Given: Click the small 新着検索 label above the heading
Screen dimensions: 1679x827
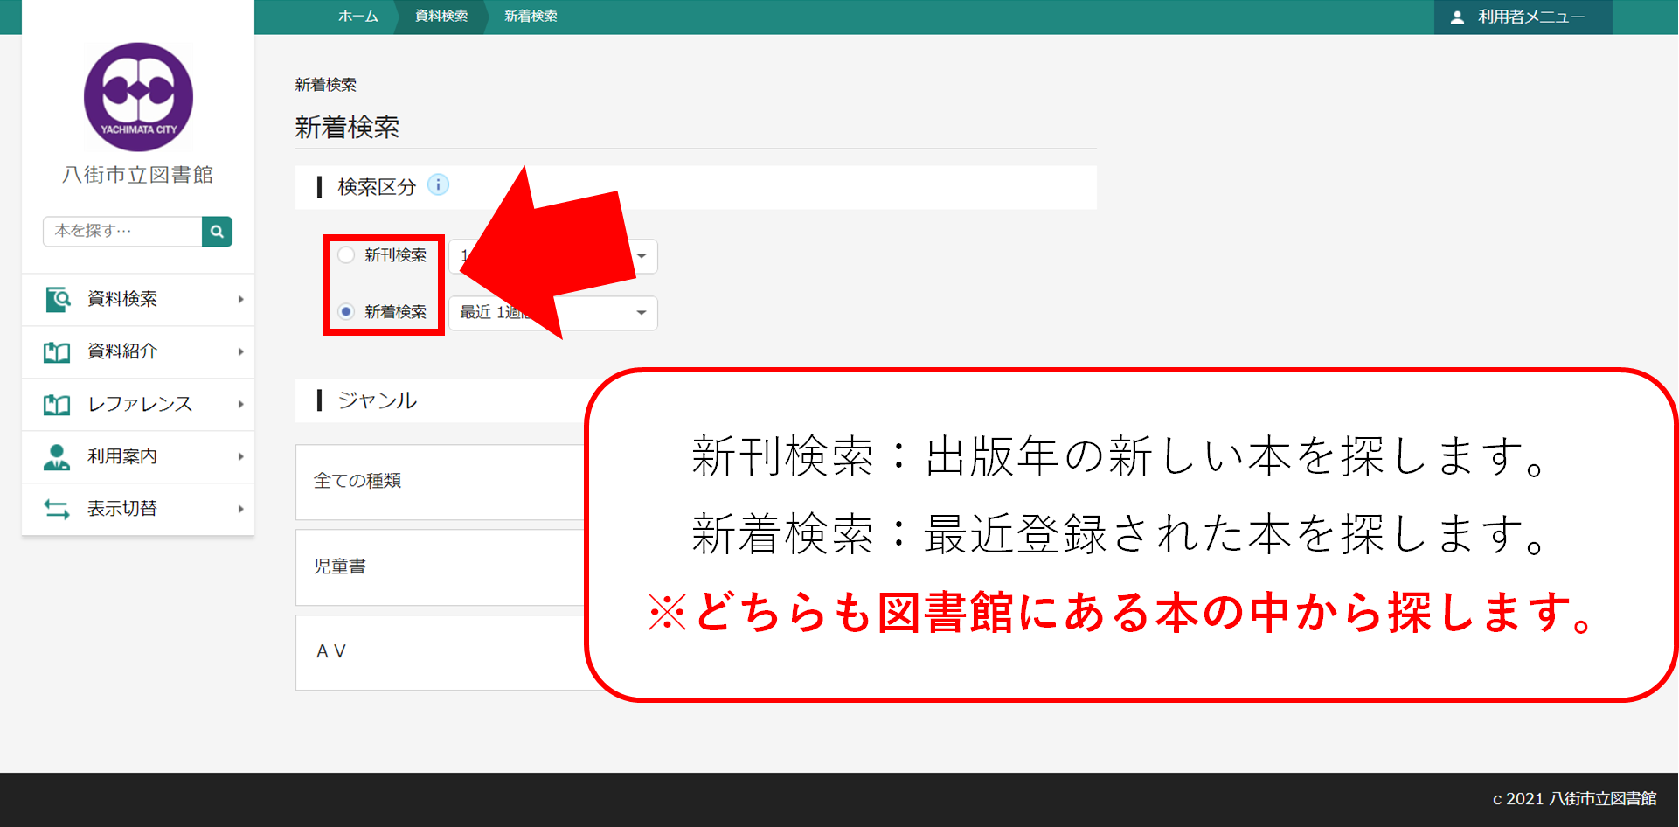Looking at the screenshot, I should (x=326, y=85).
